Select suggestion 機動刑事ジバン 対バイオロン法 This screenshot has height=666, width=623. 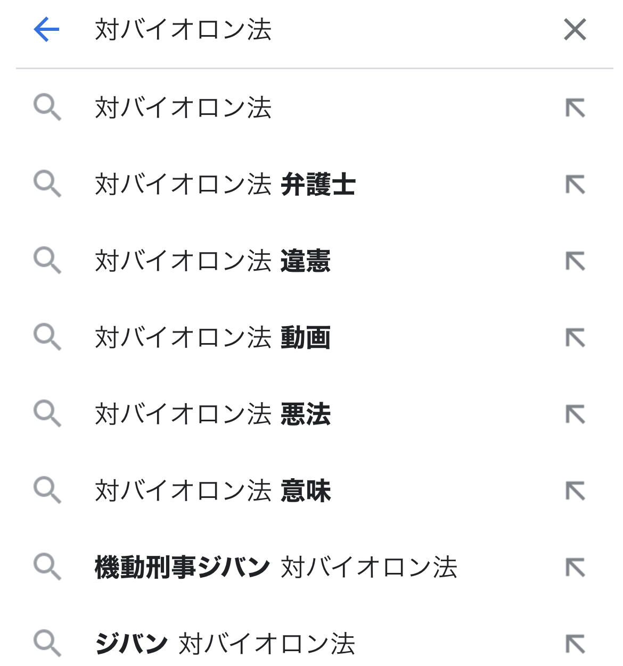pyautogui.click(x=276, y=568)
